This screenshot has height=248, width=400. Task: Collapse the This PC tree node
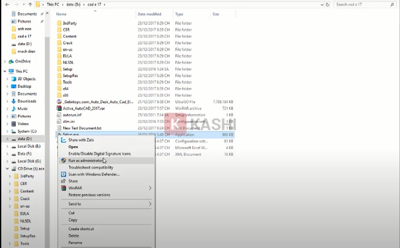(x=5, y=72)
